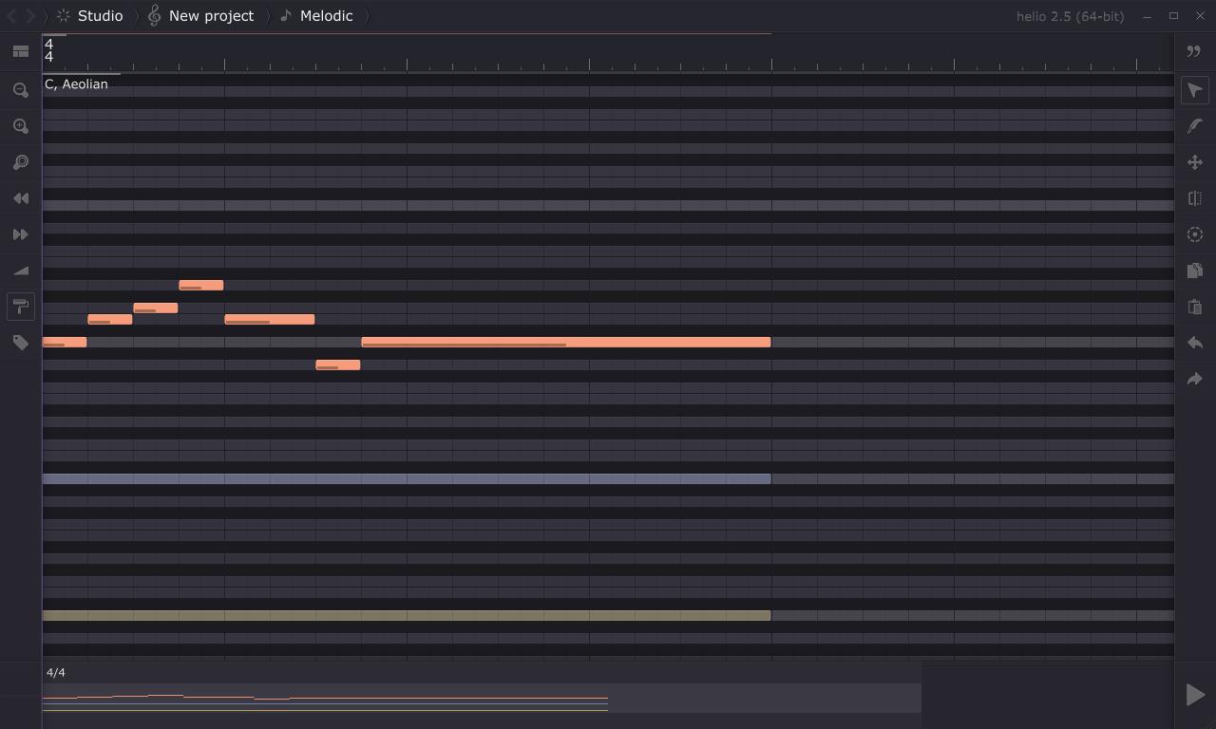
Task: Switch editor view via top-left layout icon
Action: pos(20,51)
